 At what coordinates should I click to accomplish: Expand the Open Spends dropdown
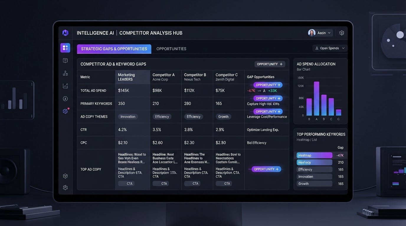[x=330, y=48]
